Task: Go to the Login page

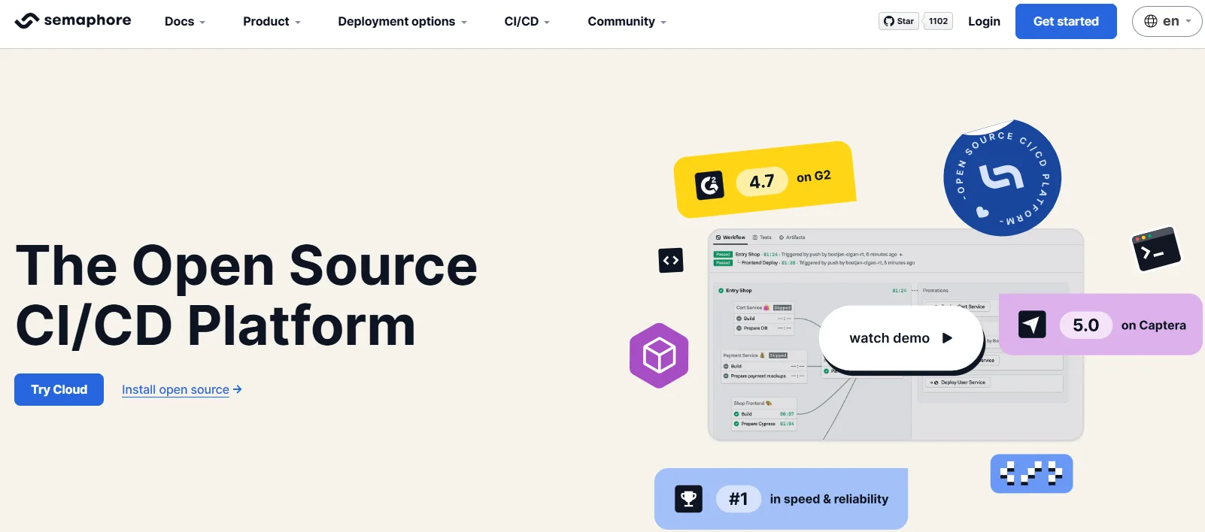Action: 984,21
